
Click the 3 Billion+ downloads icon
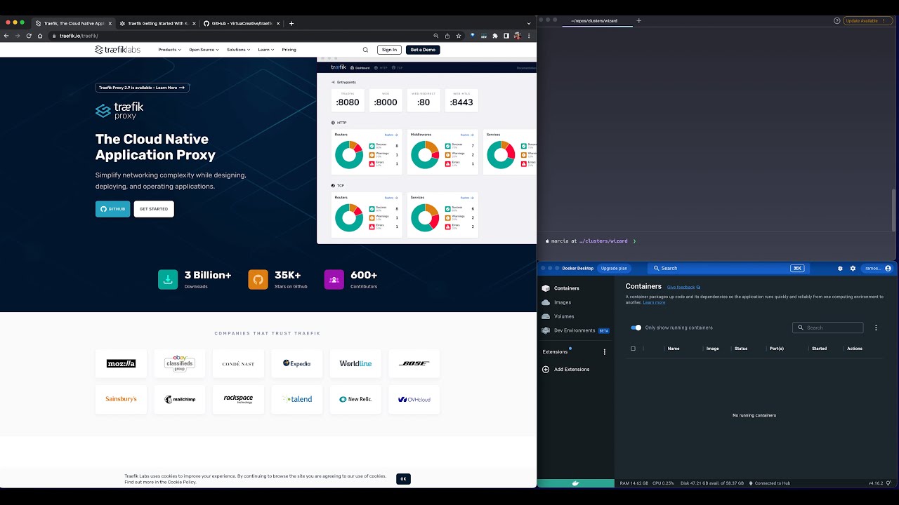point(168,279)
